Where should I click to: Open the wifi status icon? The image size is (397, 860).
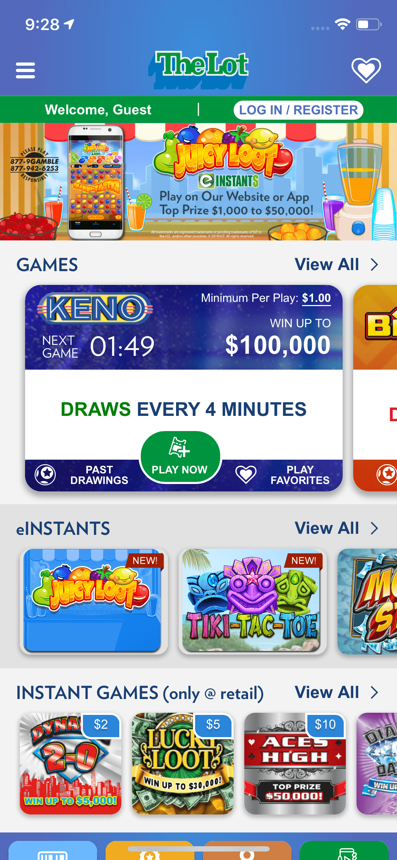(x=342, y=24)
